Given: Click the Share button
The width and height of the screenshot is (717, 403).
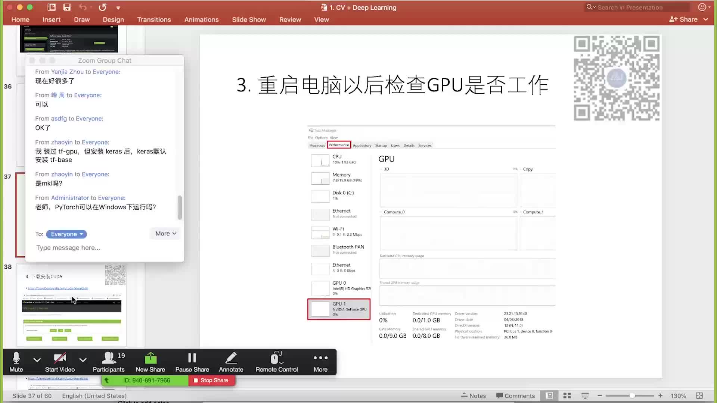Looking at the screenshot, I should (x=683, y=19).
